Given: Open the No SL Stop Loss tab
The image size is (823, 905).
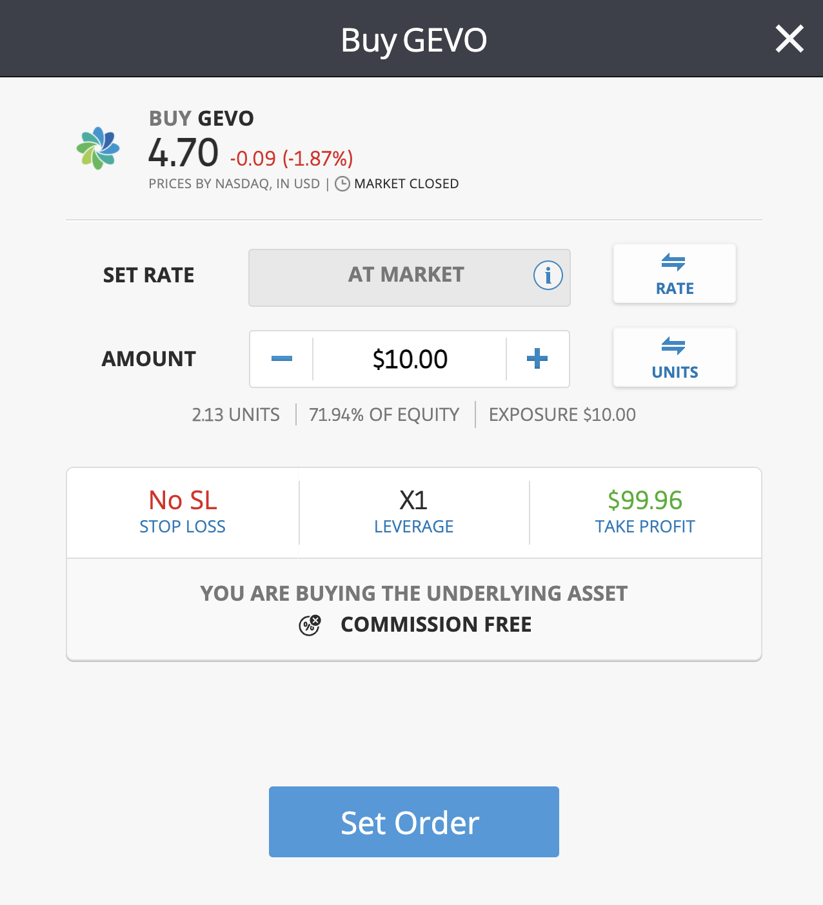Looking at the screenshot, I should pos(183,512).
